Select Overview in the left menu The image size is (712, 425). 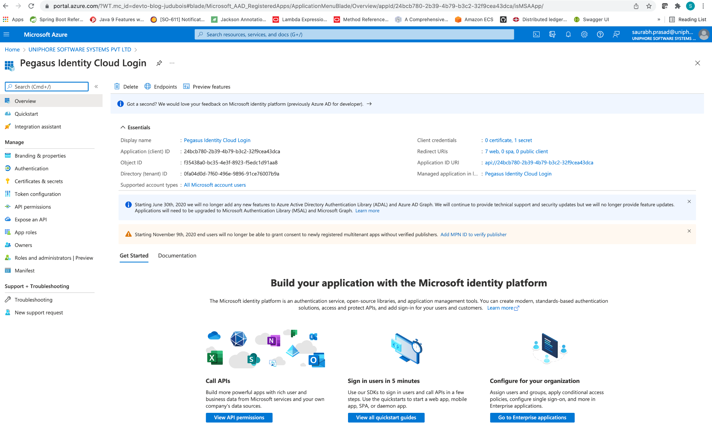[51, 101]
